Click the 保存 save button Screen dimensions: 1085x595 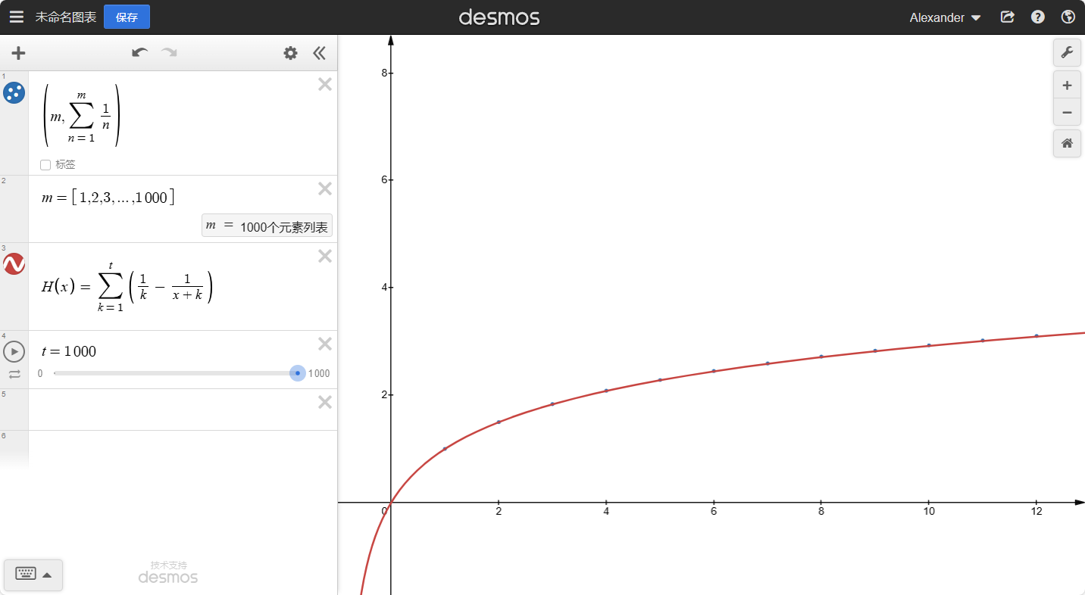coord(127,17)
